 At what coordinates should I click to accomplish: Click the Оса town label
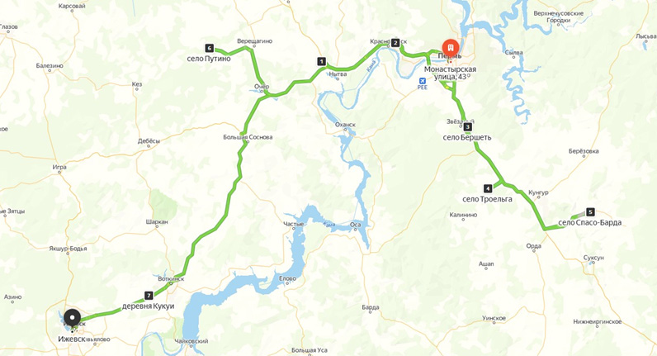tap(355, 225)
